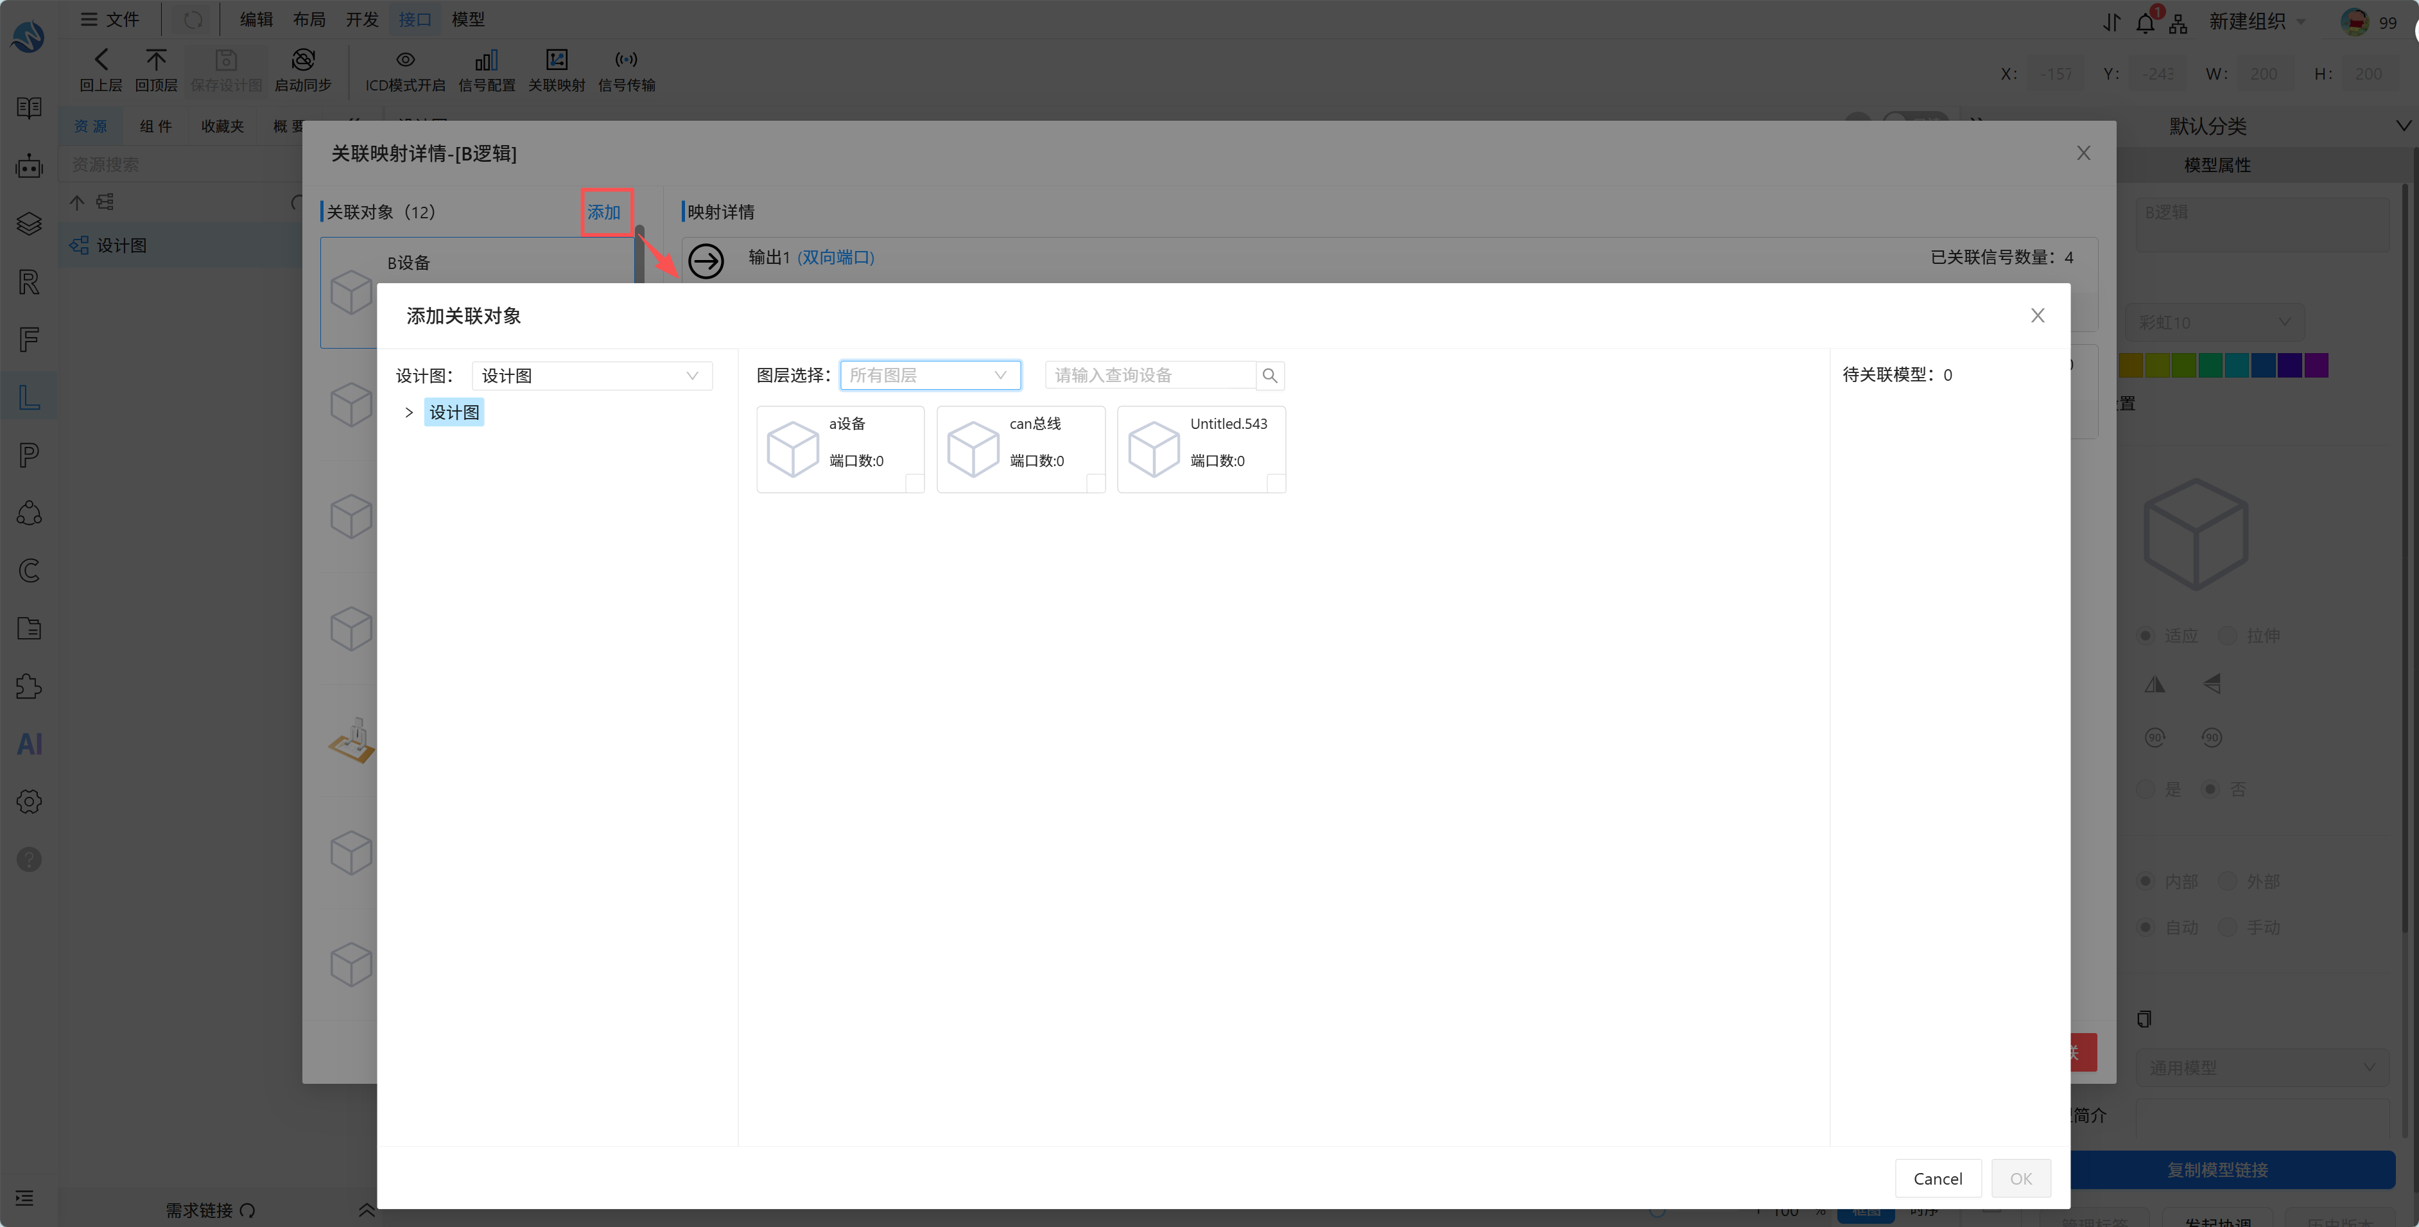Click the layers stack sidebar icon

tap(29, 223)
